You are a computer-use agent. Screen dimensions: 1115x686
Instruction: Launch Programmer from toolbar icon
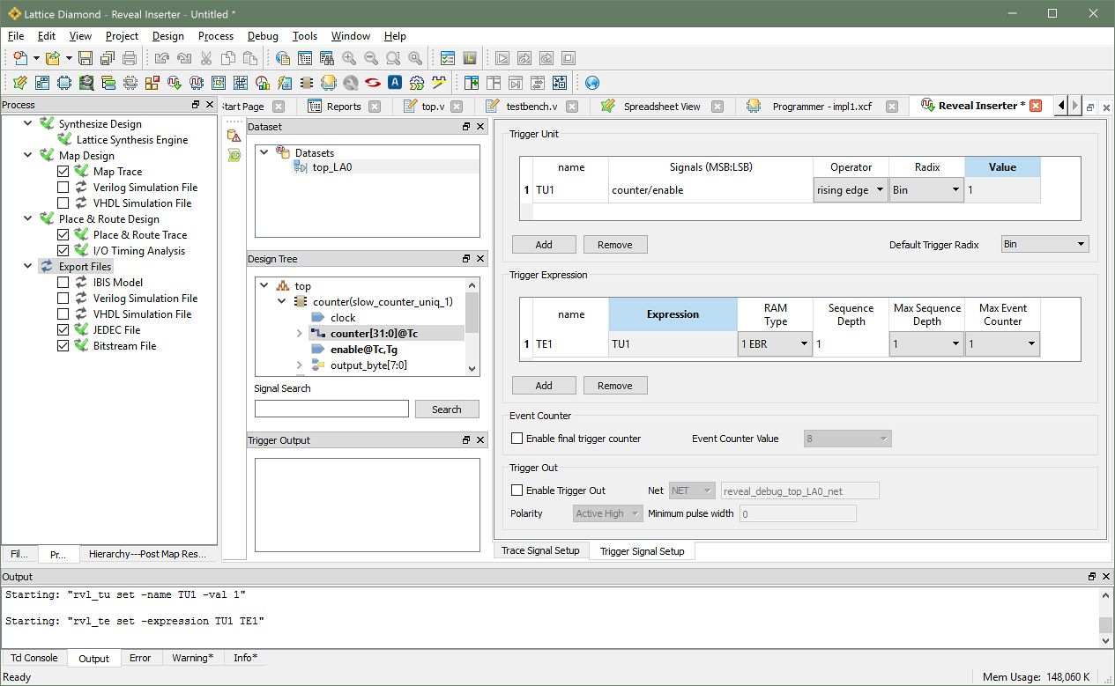(329, 83)
